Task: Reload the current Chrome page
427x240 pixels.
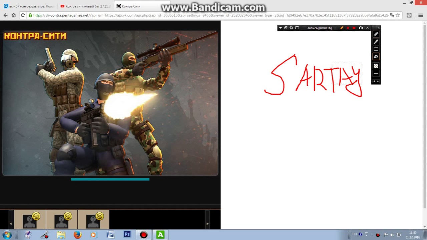Action: point(23,15)
